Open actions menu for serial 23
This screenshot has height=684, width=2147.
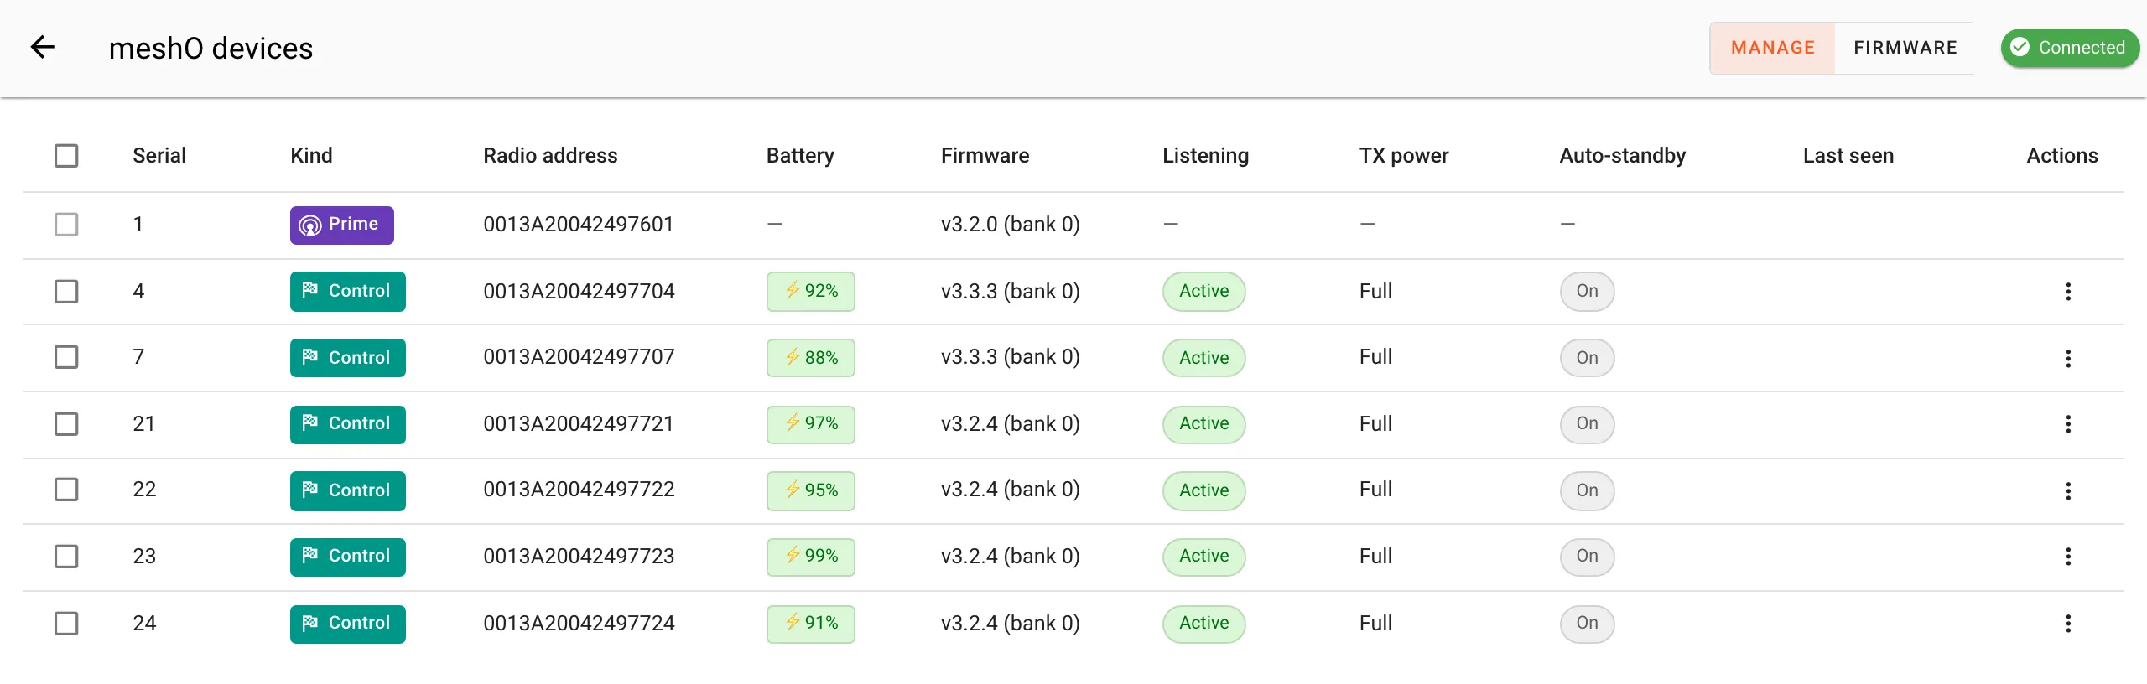[2068, 556]
